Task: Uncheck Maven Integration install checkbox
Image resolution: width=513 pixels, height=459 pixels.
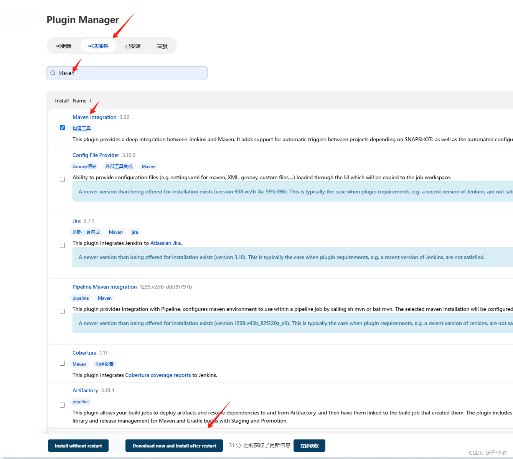Action: click(62, 127)
